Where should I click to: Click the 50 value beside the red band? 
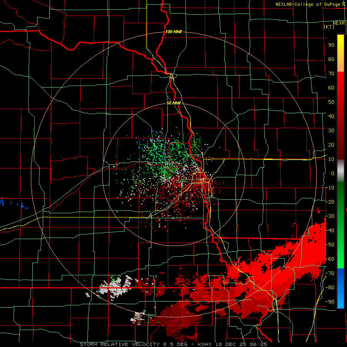331,102
